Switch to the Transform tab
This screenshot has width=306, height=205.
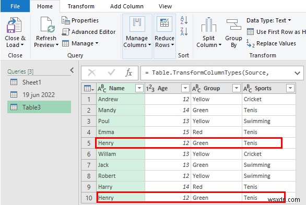(81, 6)
